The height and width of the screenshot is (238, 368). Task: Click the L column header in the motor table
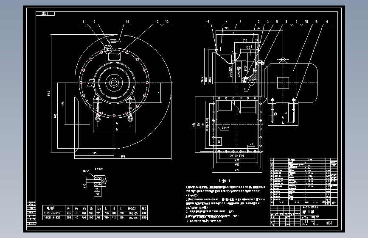point(106,208)
